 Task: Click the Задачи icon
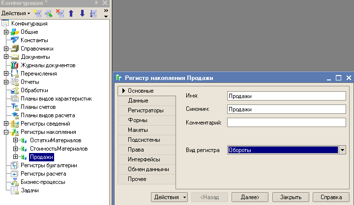(15, 190)
